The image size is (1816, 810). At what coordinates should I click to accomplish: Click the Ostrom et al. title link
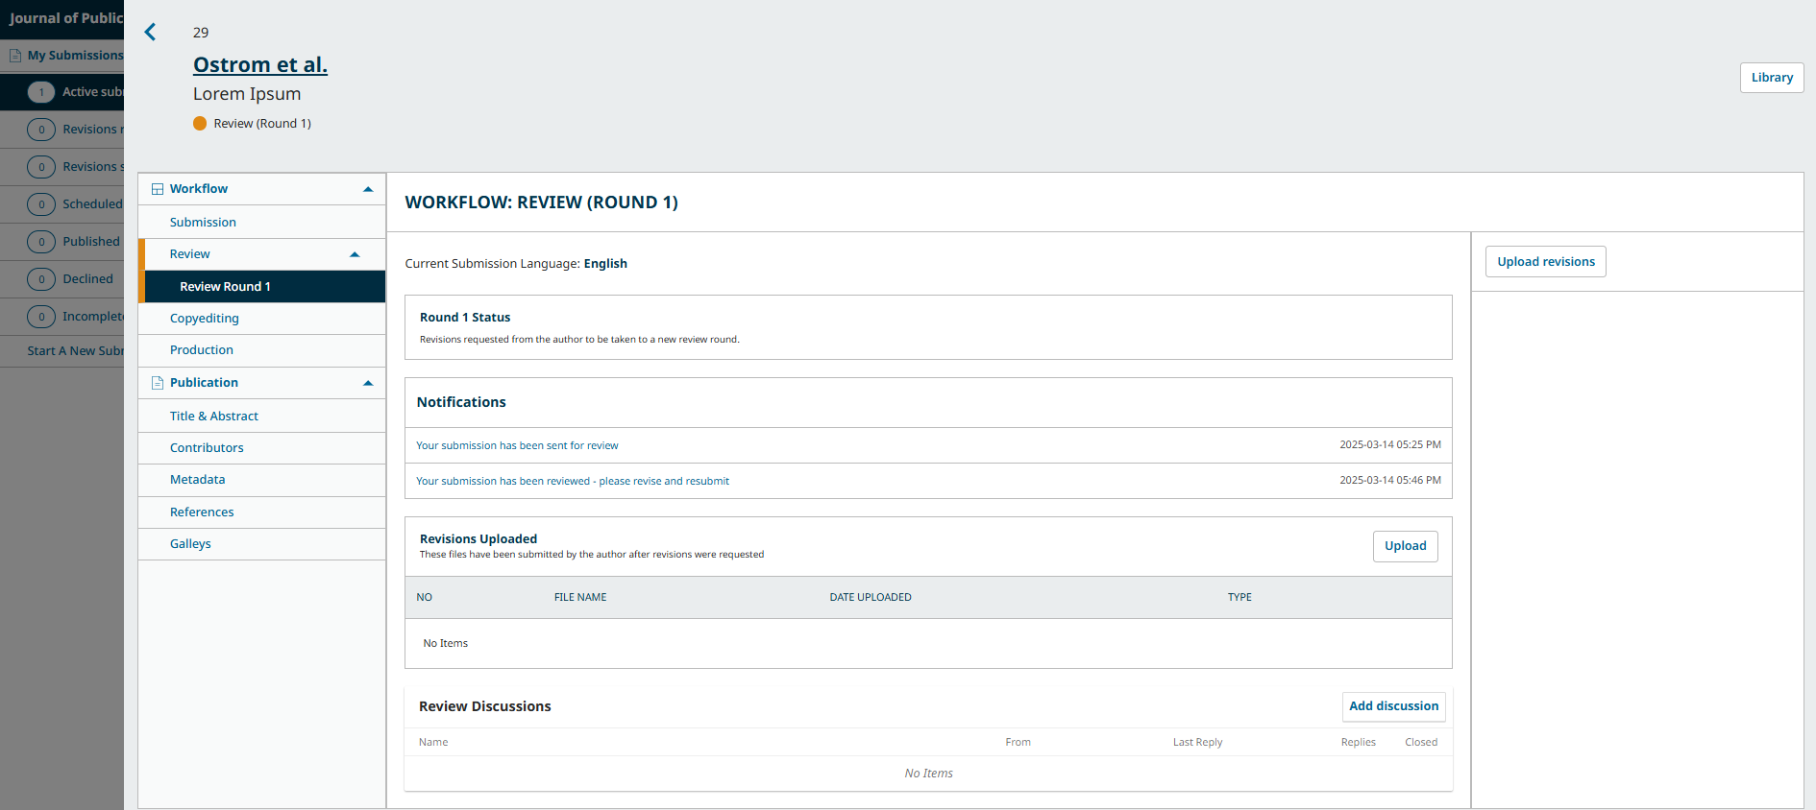point(260,64)
